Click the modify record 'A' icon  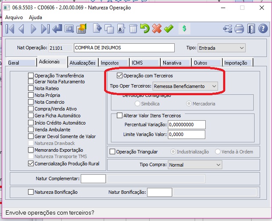pos(121,29)
